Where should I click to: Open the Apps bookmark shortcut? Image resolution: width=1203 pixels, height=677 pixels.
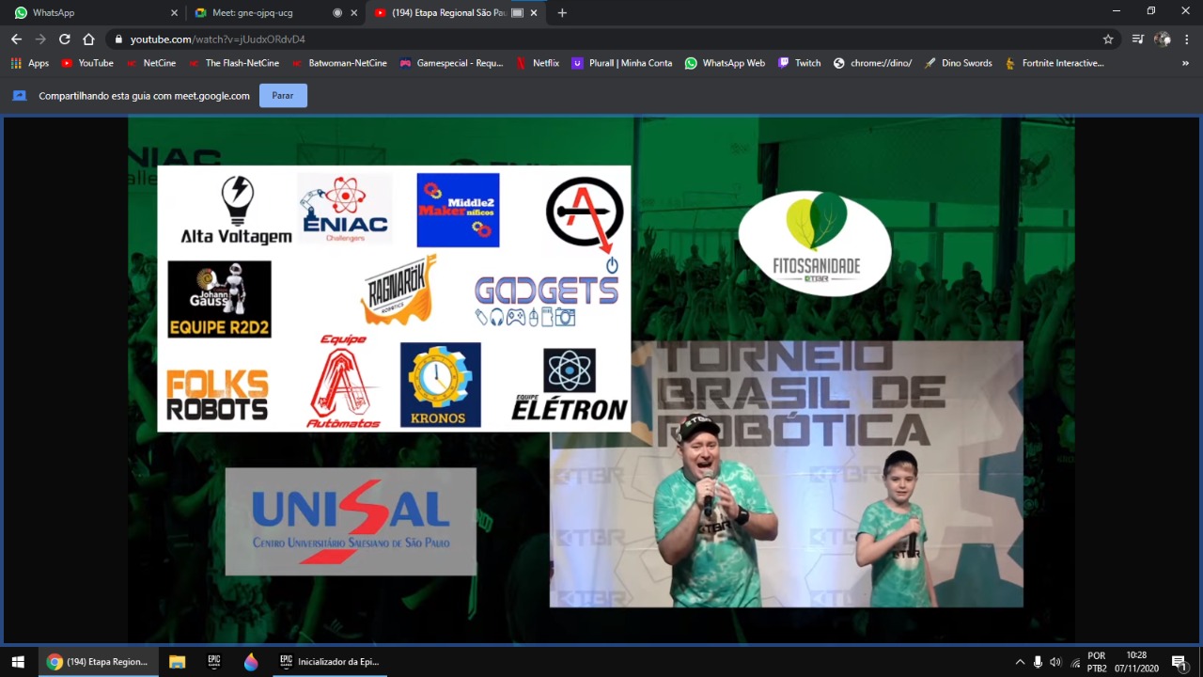[29, 63]
